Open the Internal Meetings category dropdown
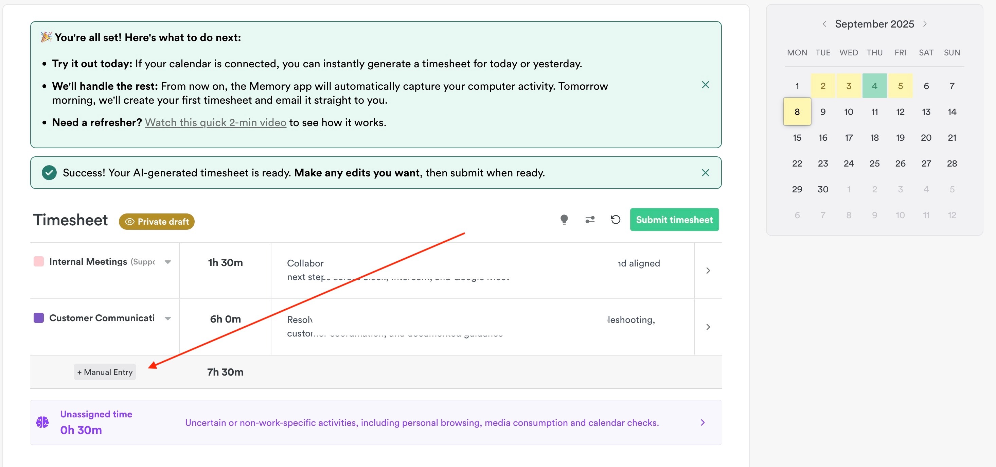The height and width of the screenshot is (467, 996). tap(167, 262)
